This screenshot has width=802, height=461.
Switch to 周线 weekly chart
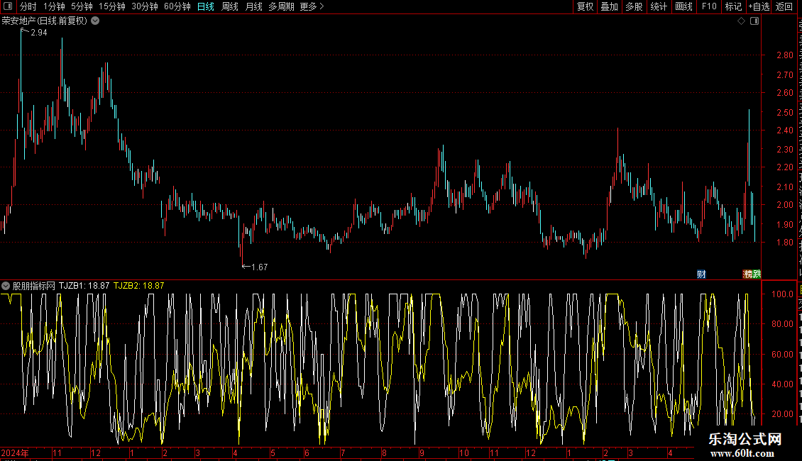[x=230, y=6]
